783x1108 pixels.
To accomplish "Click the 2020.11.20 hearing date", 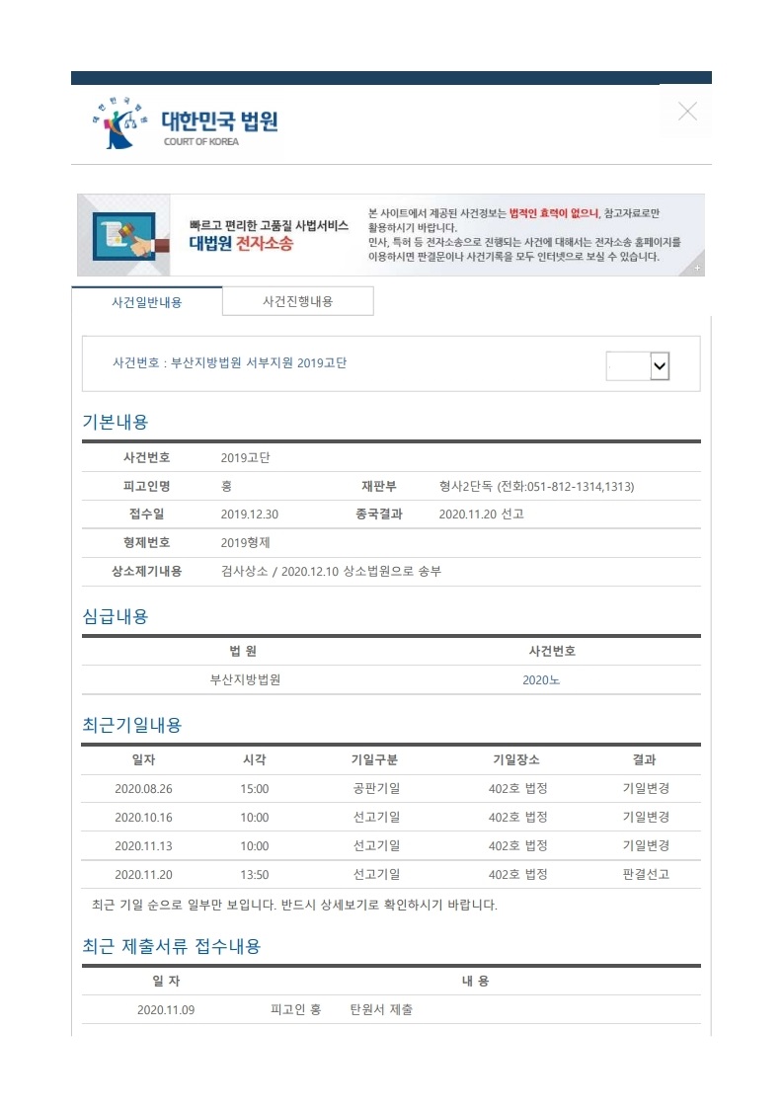I will point(143,875).
